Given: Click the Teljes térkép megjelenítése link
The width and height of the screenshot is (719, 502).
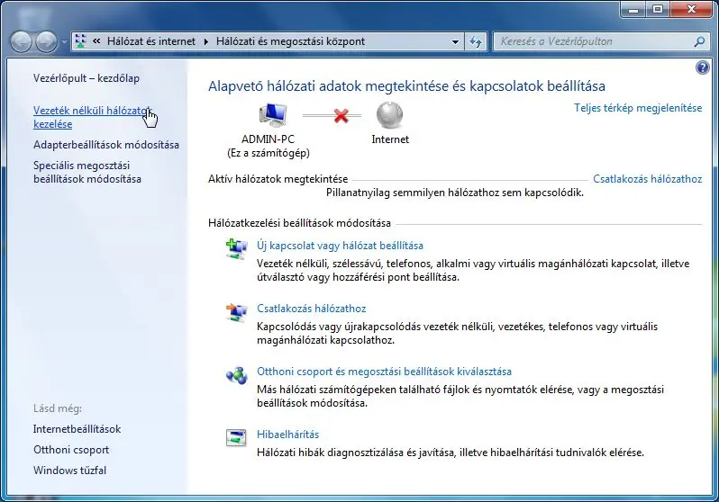Looking at the screenshot, I should tap(638, 108).
